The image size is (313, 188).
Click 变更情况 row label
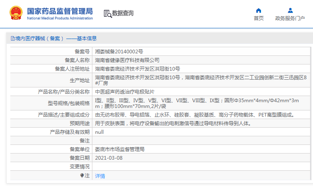click(80, 167)
